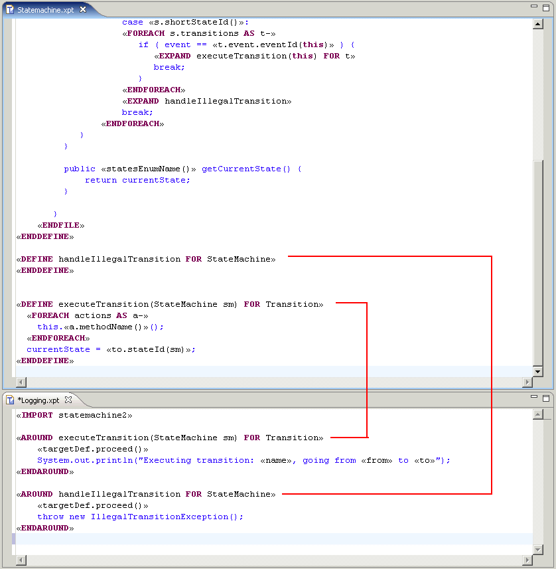The width and height of the screenshot is (556, 569).
Task: Click «EXPAND executeTransition(this) FOR t» line
Action: [255, 56]
